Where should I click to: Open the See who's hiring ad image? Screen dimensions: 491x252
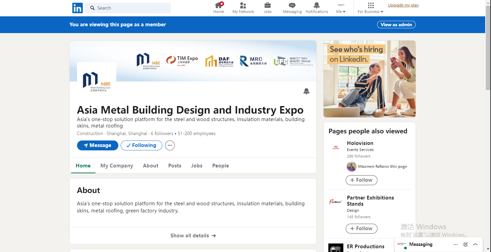tap(370, 79)
